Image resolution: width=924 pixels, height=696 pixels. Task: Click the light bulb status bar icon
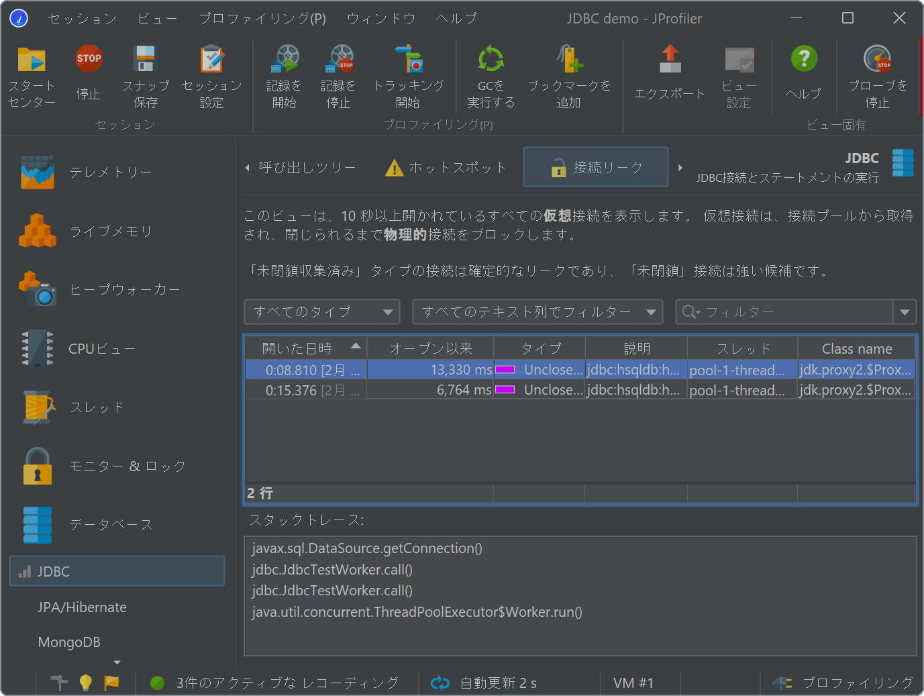click(x=85, y=683)
